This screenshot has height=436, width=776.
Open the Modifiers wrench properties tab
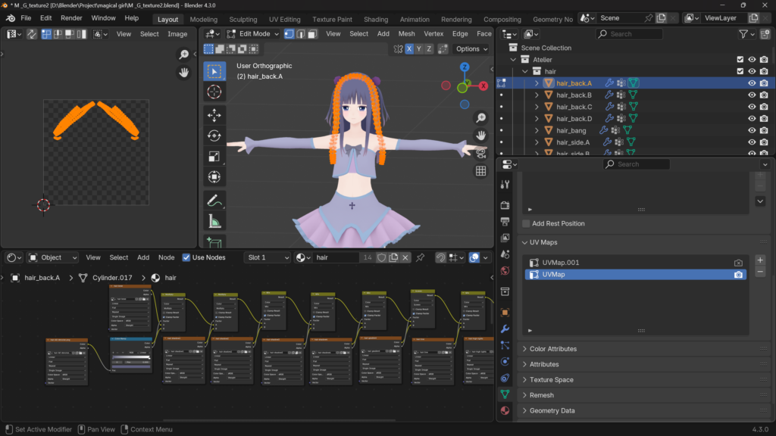[505, 329]
